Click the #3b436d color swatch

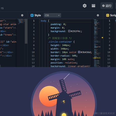(x=79, y=52)
